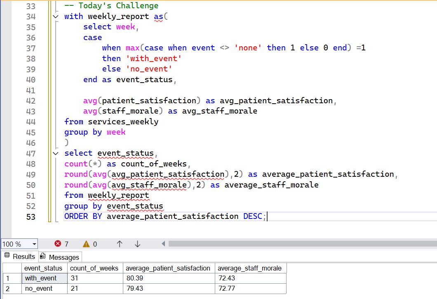
Task: Go to previous issue with up arrow
Action: pyautogui.click(x=120, y=244)
